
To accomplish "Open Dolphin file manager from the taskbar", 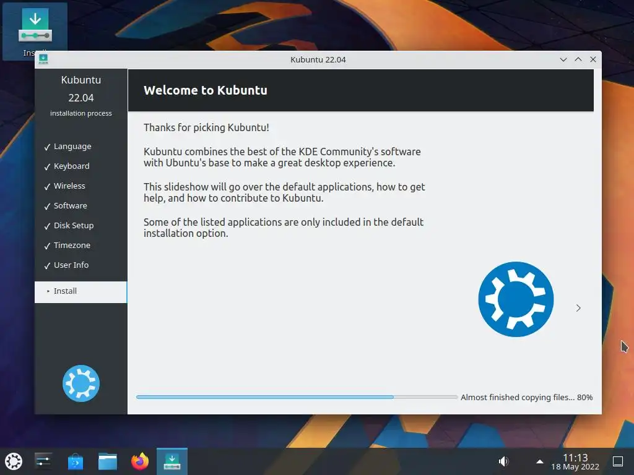I will [x=108, y=461].
